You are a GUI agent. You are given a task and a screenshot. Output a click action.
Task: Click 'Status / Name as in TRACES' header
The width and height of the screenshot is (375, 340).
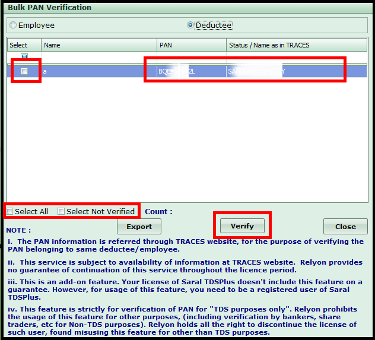click(297, 45)
